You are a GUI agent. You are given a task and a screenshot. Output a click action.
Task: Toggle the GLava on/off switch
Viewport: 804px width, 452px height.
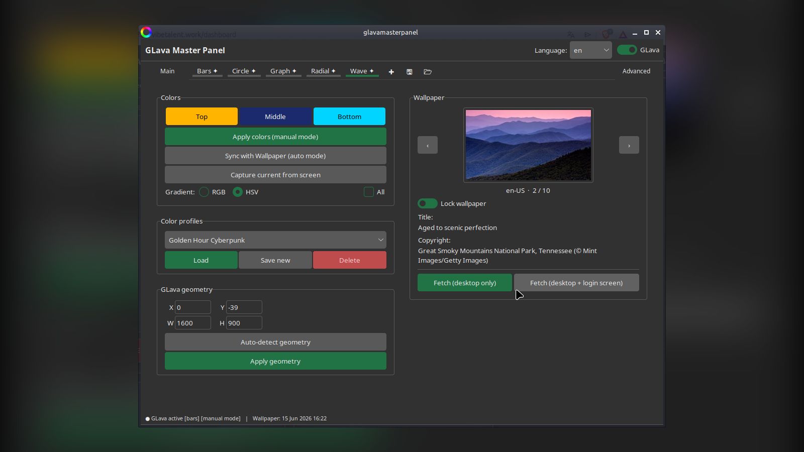(x=627, y=50)
